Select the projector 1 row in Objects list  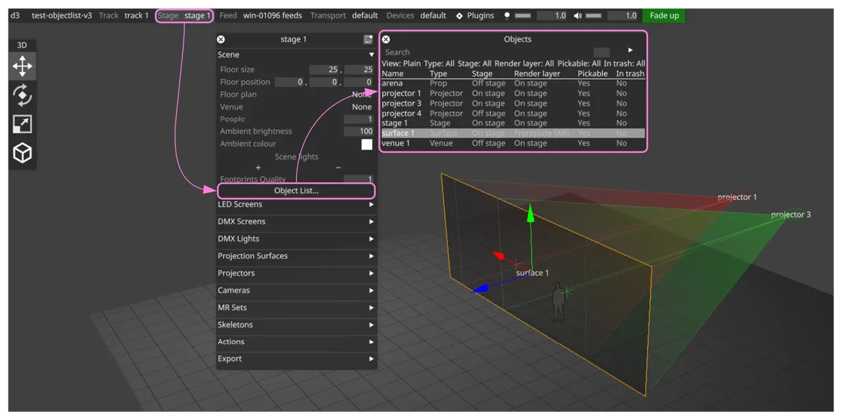(513, 93)
